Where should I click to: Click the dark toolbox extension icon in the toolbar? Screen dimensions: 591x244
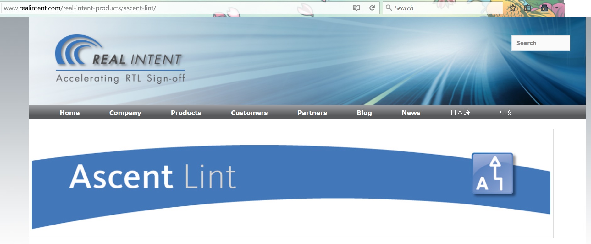click(x=544, y=8)
